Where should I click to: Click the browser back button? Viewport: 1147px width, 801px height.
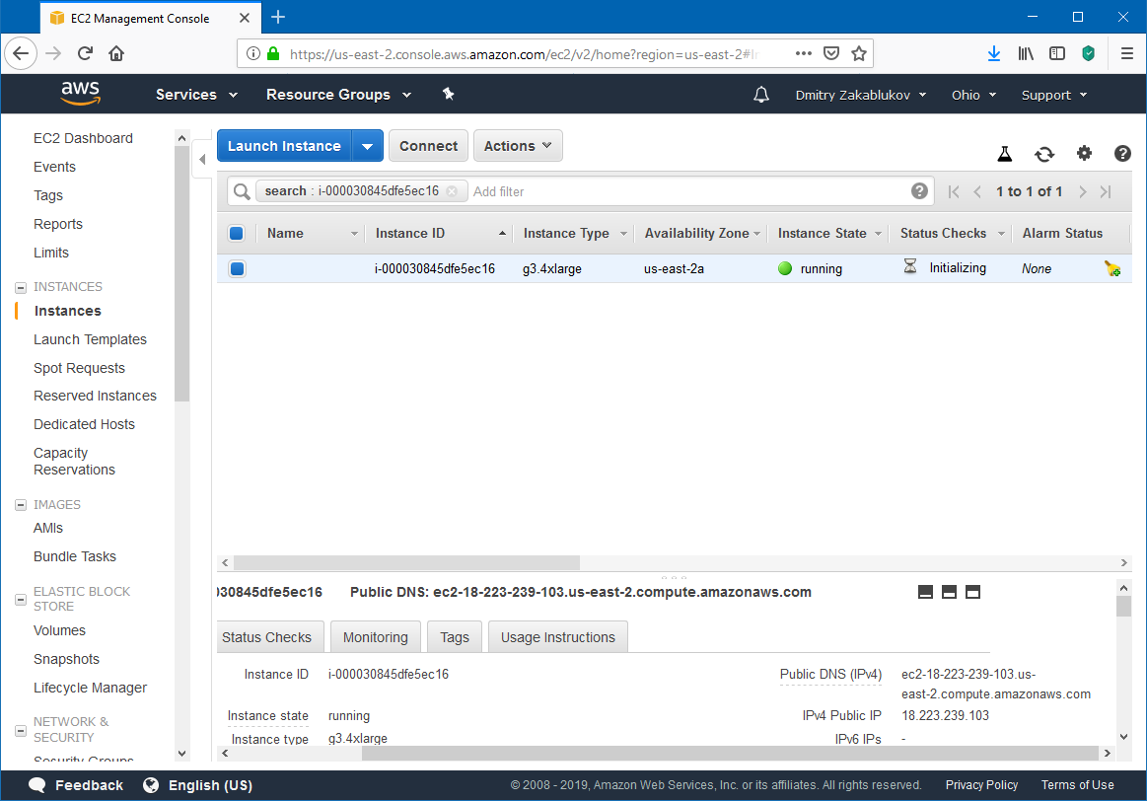click(21, 53)
